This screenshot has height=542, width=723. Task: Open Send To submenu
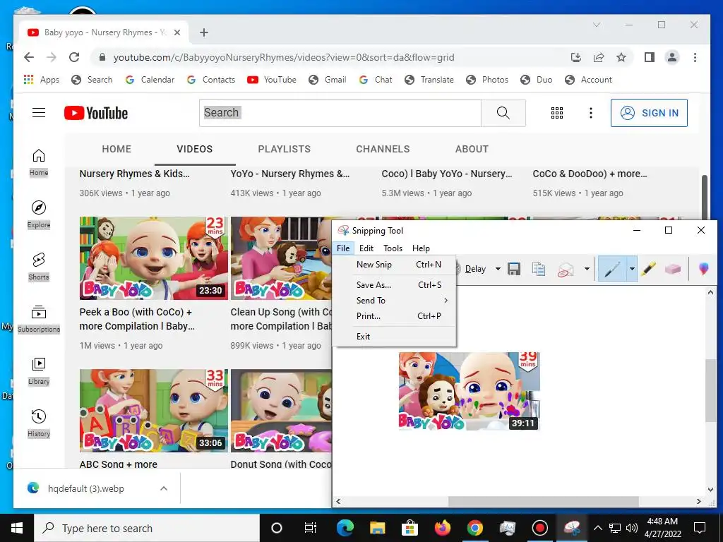[x=394, y=301]
